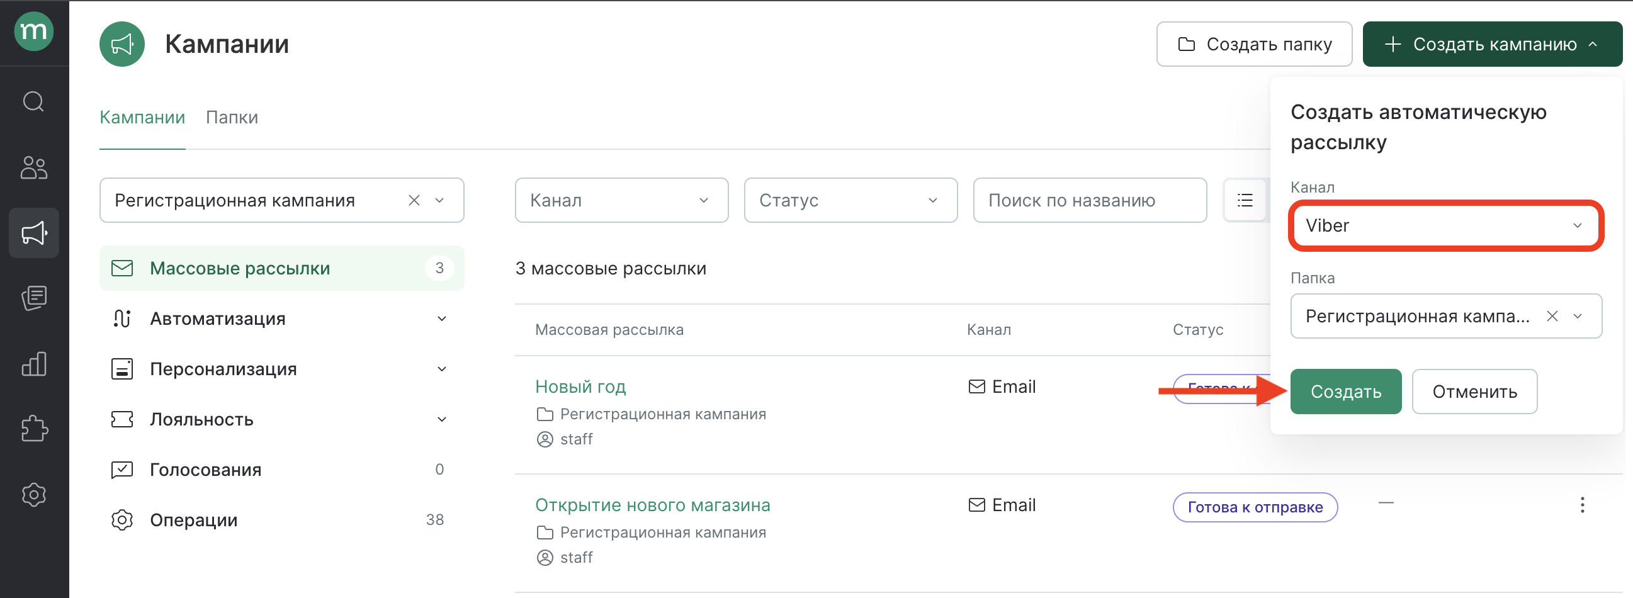Open three-dot menu for Открытие нового магазина
Image resolution: width=1633 pixels, height=598 pixels.
1581,505
